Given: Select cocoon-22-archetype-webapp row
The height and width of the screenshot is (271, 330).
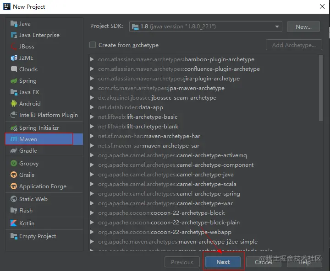Looking at the screenshot, I should (203, 232).
